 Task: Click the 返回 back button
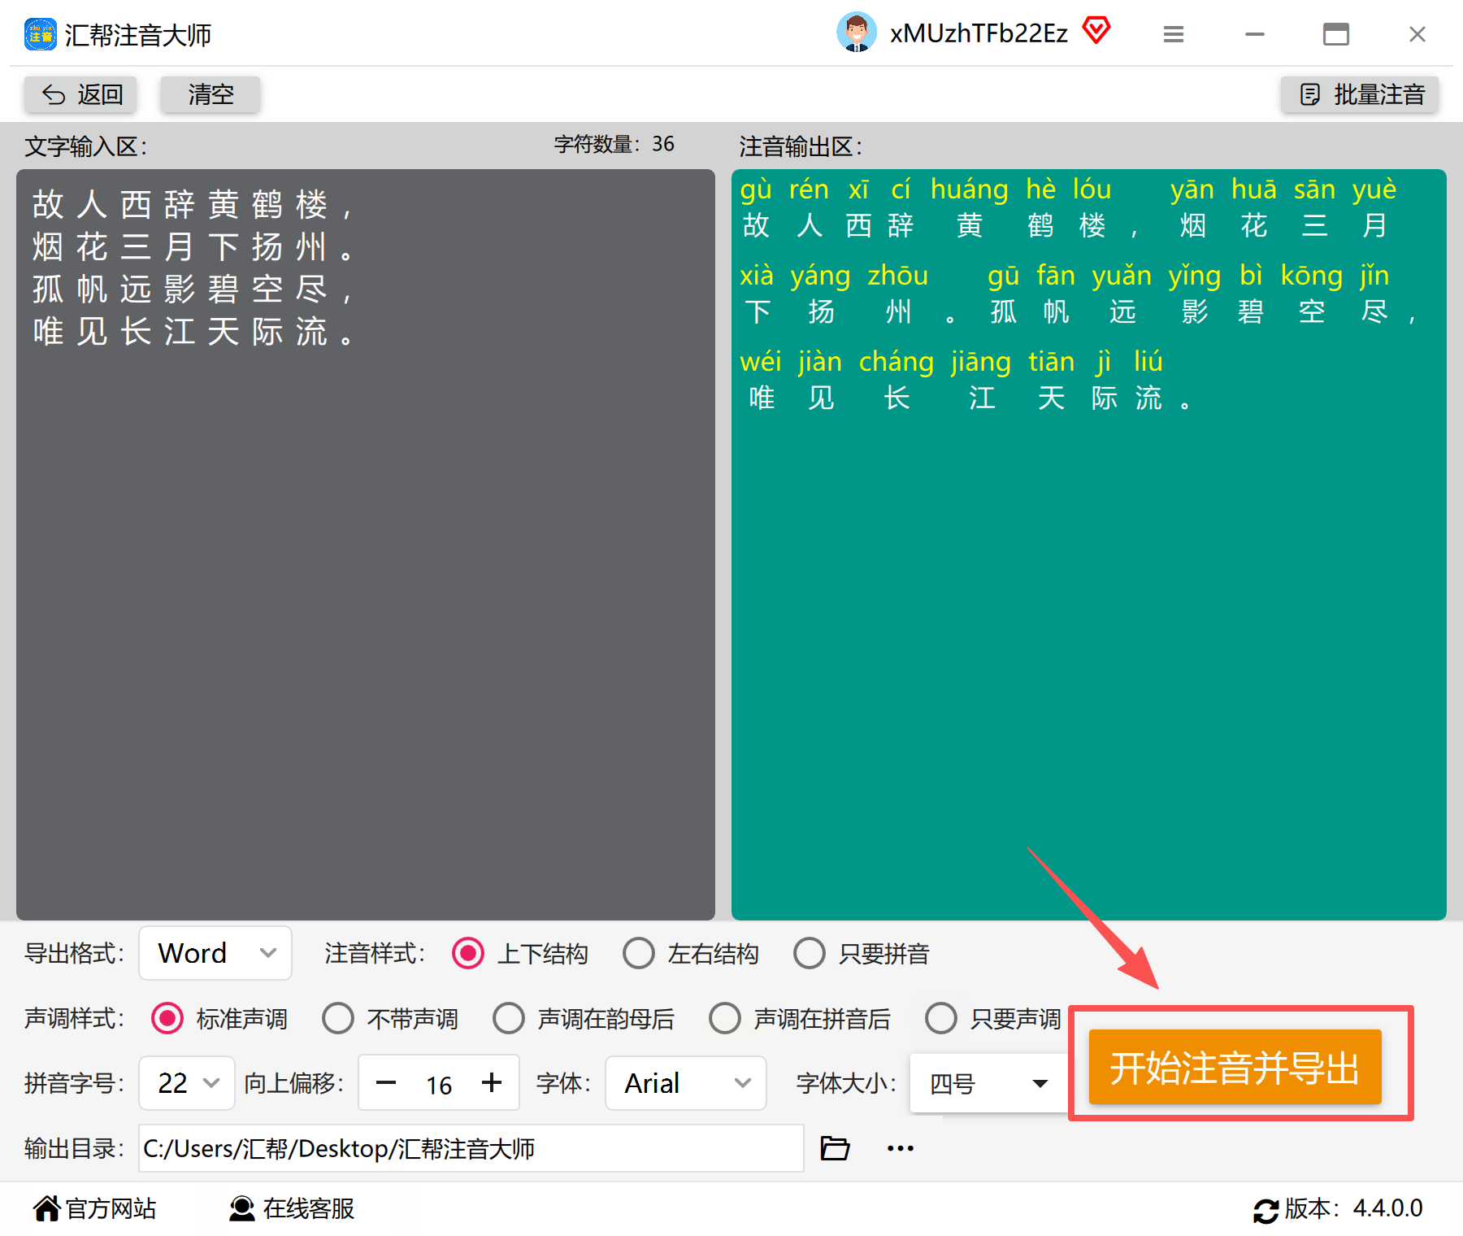tap(80, 94)
